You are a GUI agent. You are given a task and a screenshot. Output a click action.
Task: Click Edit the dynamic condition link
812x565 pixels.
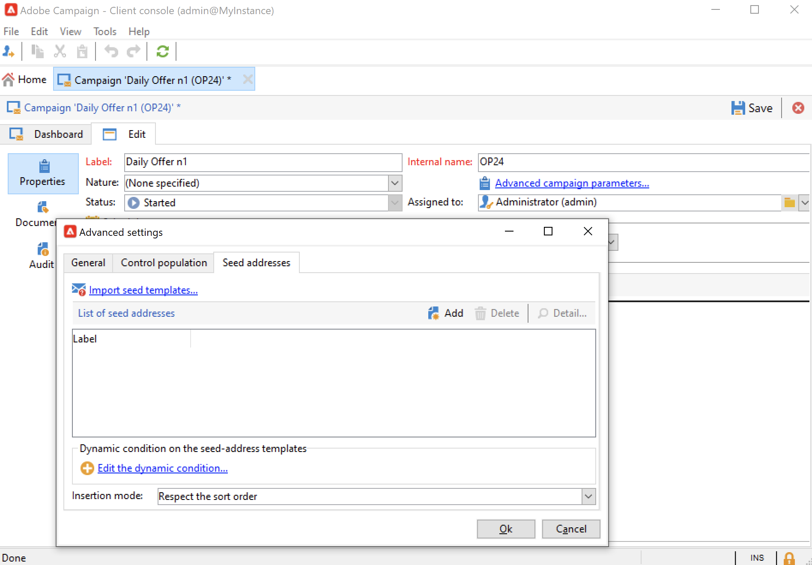point(163,468)
